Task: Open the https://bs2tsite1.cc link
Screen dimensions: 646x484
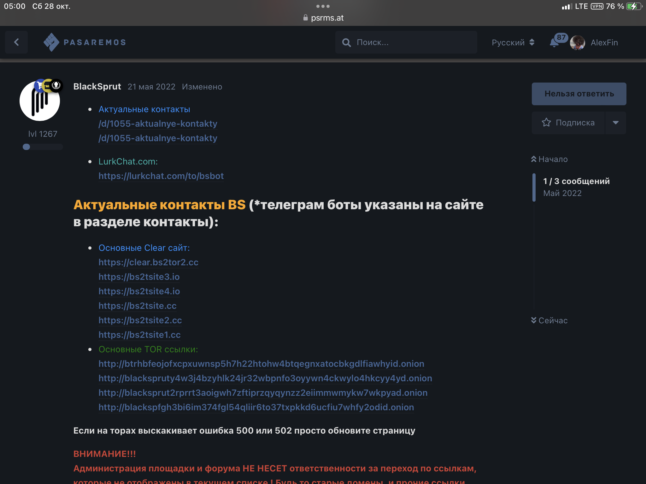Action: (139, 335)
